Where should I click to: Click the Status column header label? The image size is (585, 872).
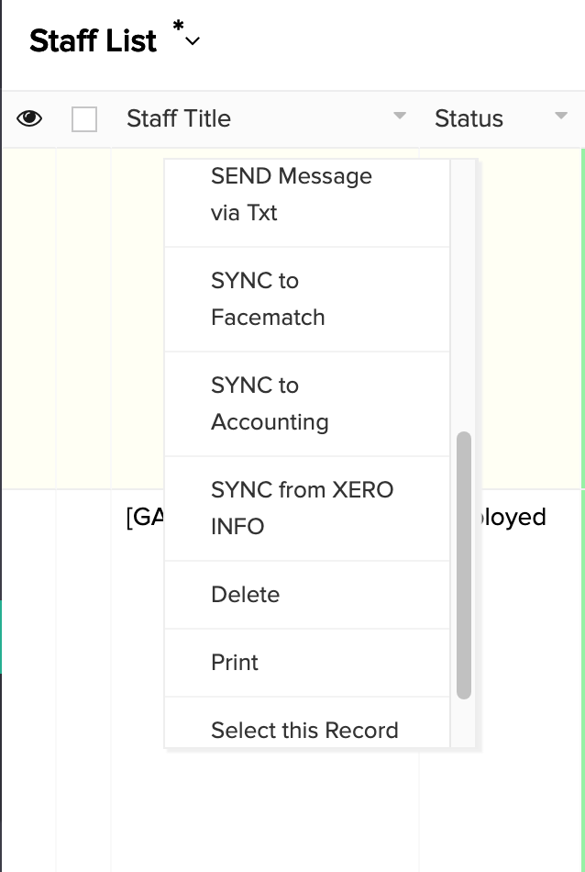(x=469, y=118)
